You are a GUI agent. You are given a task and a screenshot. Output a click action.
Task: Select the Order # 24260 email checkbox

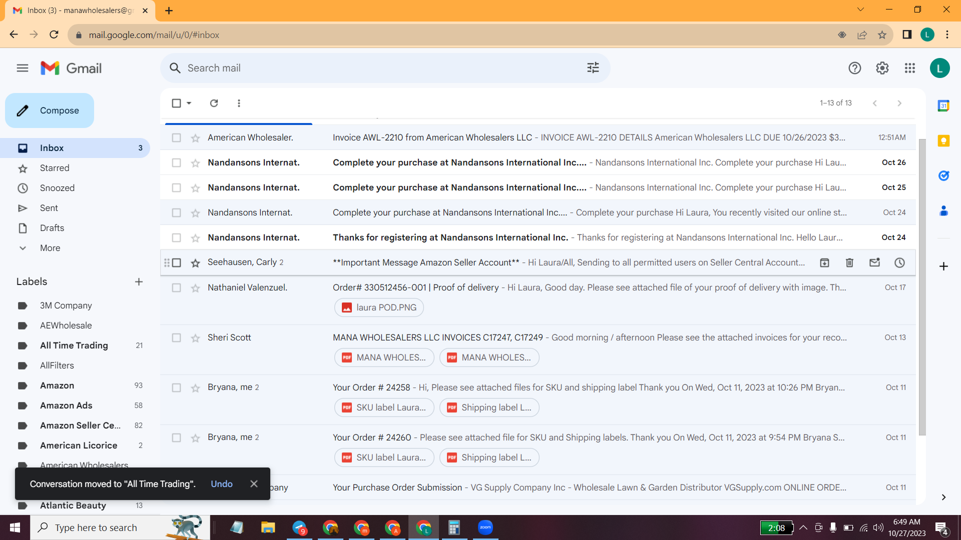click(x=176, y=437)
